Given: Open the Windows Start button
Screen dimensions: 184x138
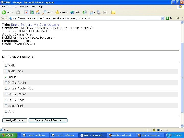Looking at the screenshot, I should click(x=8, y=135).
